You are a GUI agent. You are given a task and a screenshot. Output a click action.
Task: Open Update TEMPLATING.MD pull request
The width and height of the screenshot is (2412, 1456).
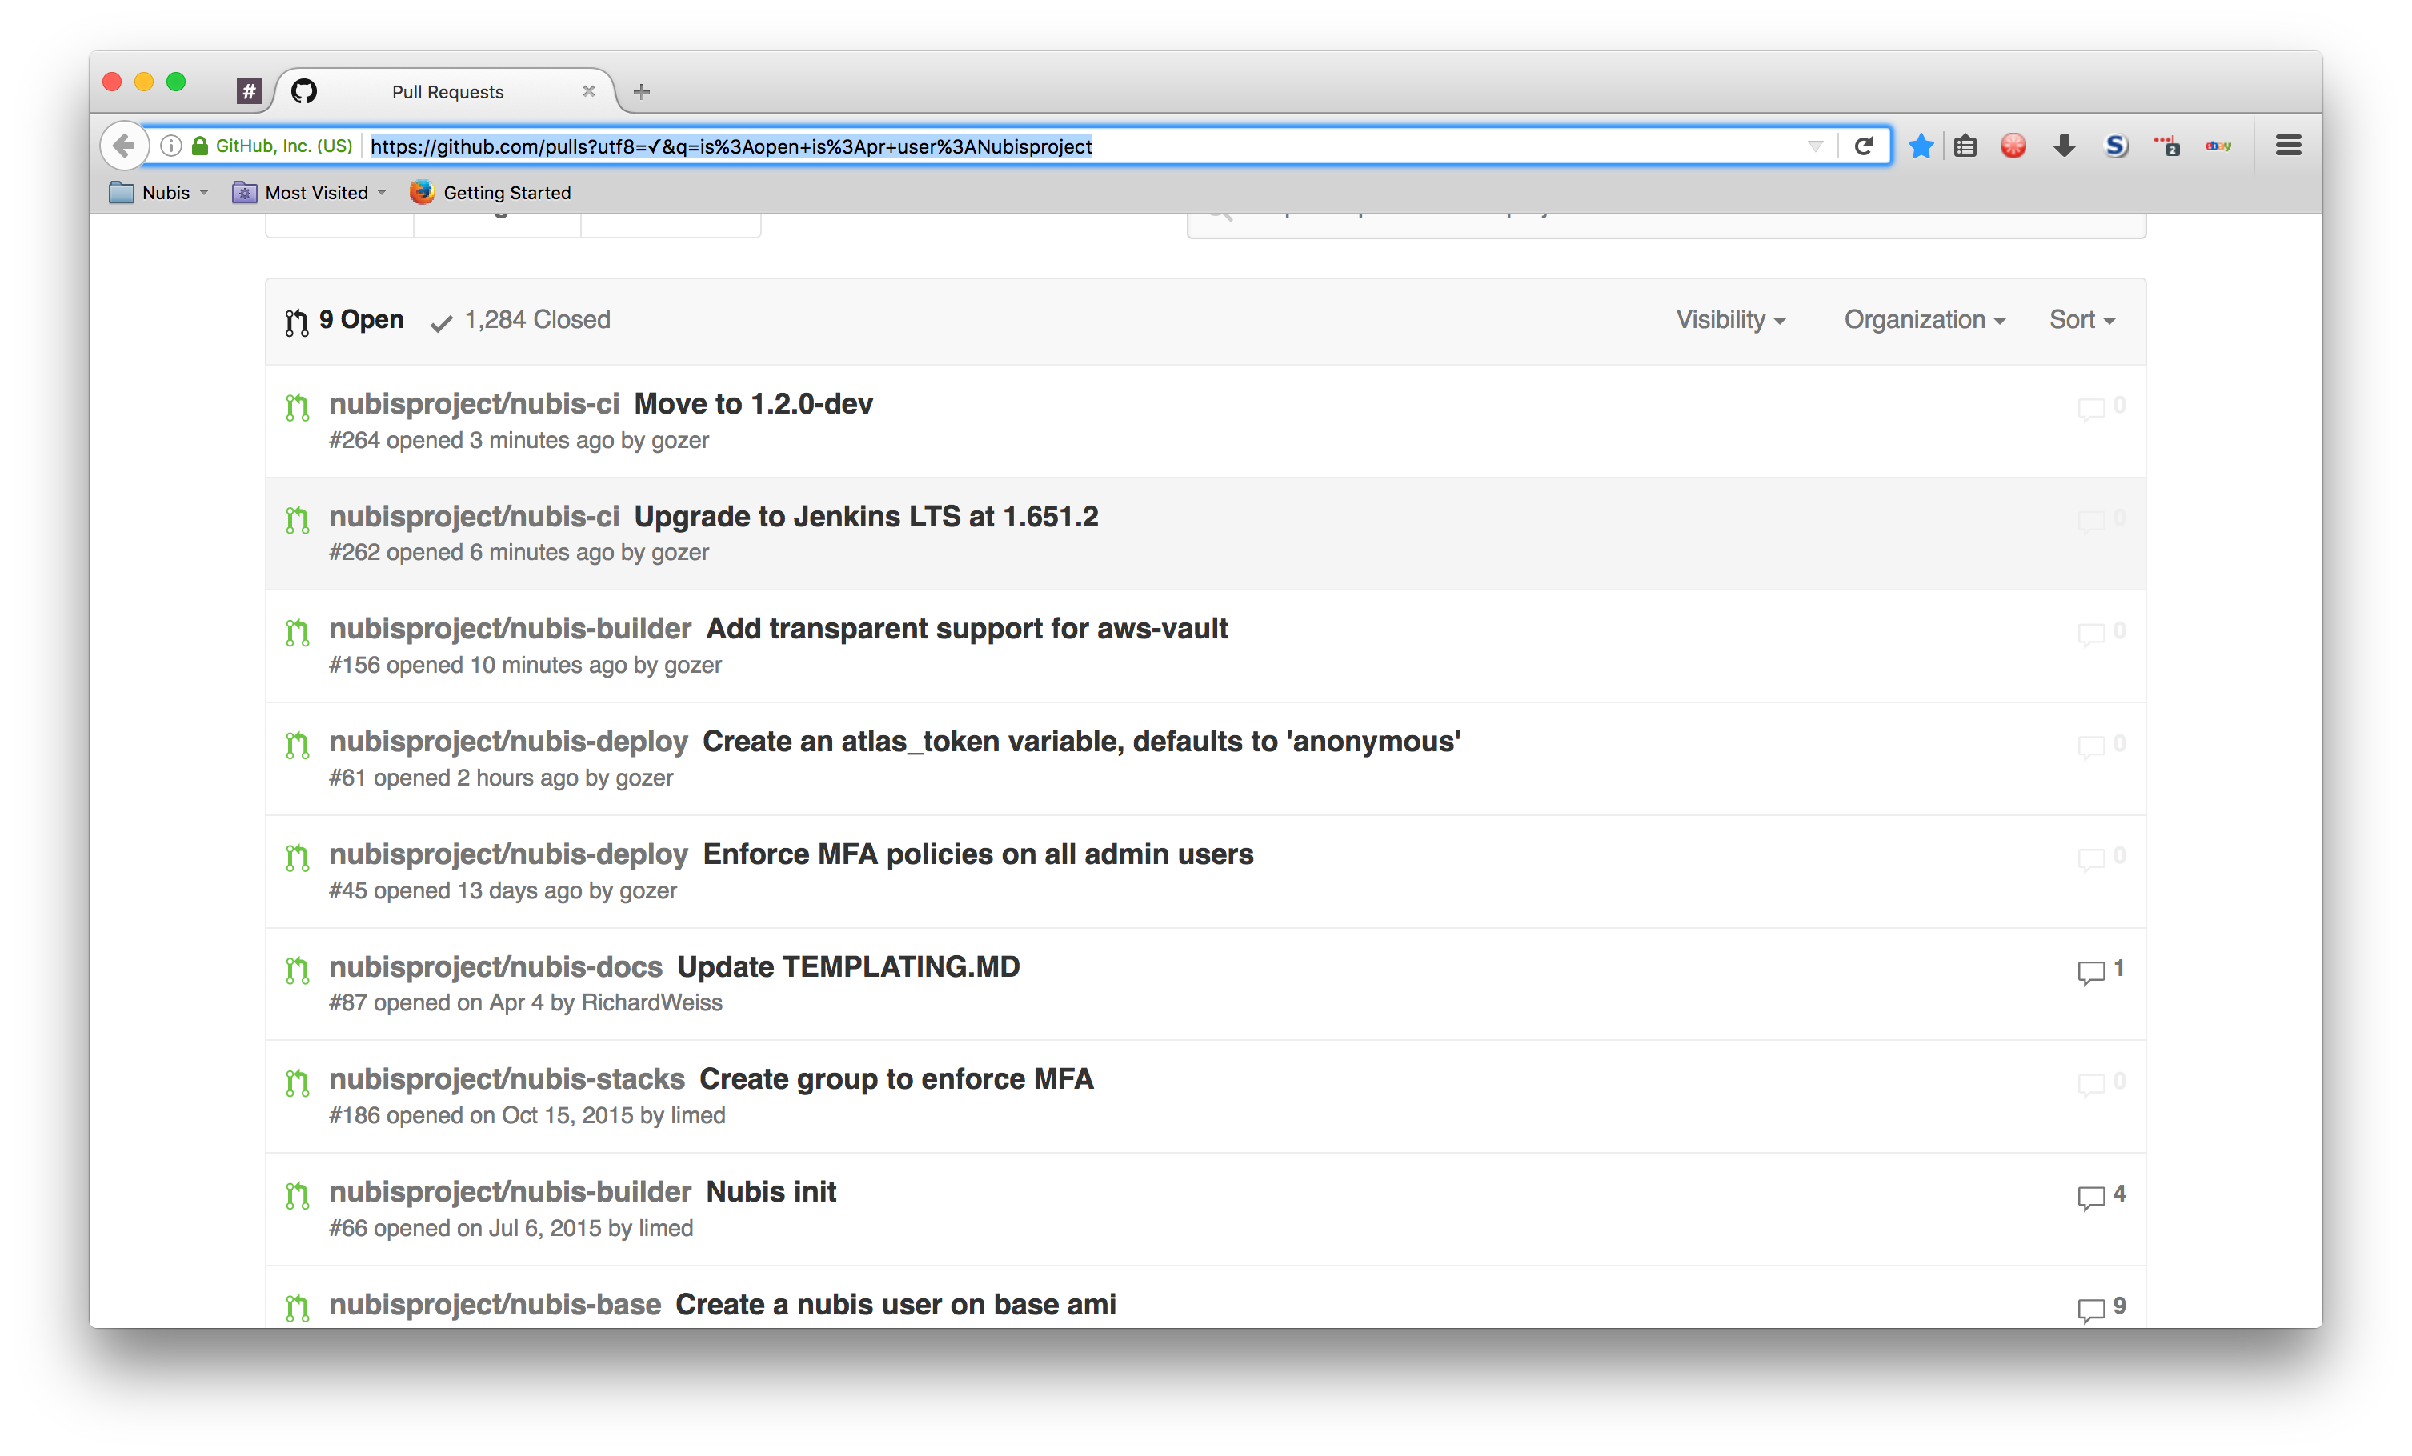(x=847, y=966)
